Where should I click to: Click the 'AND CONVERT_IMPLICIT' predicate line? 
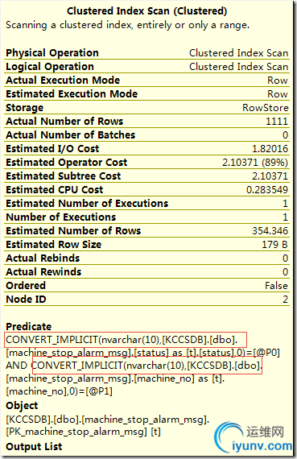(134, 366)
